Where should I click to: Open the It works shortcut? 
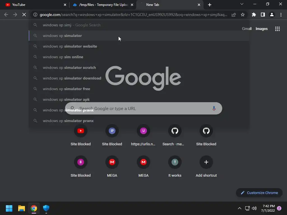tap(175, 167)
